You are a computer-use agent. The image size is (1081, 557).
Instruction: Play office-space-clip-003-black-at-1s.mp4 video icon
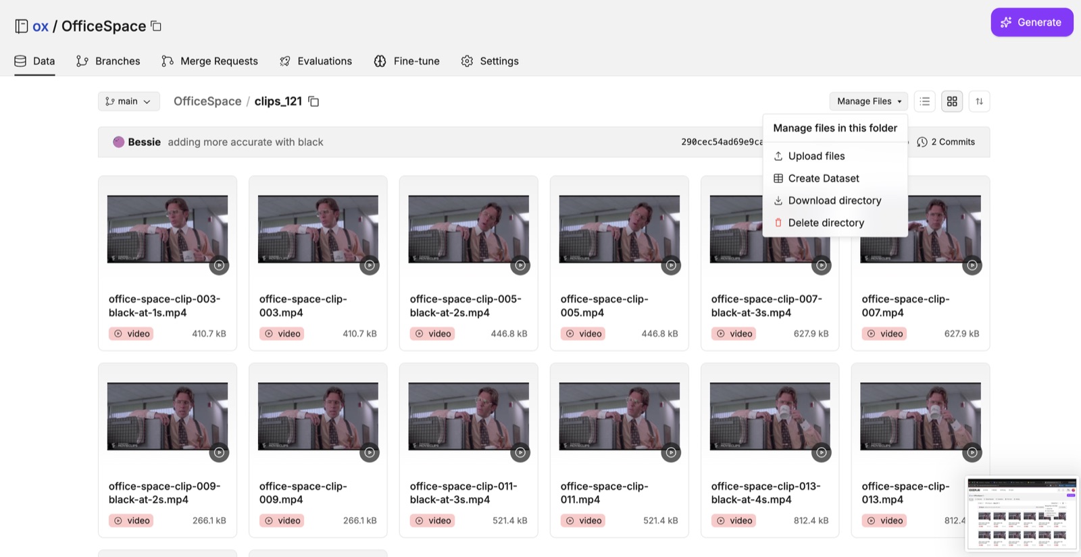point(219,265)
